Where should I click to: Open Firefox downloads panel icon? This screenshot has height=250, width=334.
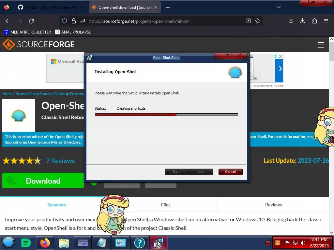302,21
